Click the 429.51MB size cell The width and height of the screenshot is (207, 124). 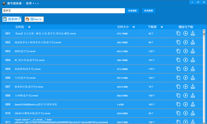point(122,87)
